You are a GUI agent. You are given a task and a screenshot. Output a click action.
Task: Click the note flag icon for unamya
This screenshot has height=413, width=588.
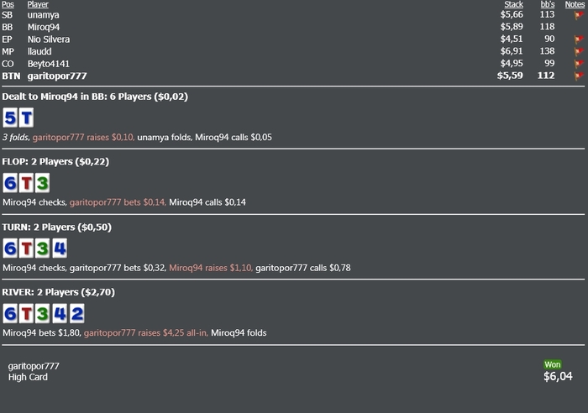579,15
